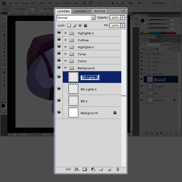This screenshot has height=182, width=182.
Task: Click the Fill 100% field in enlarged panel
Action: click(x=115, y=25)
